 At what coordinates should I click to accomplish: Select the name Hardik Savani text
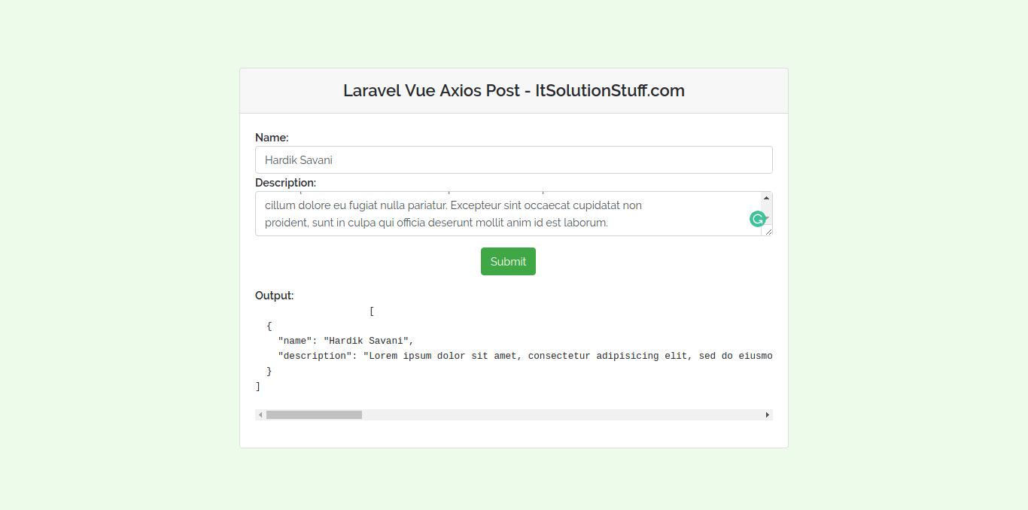[299, 159]
